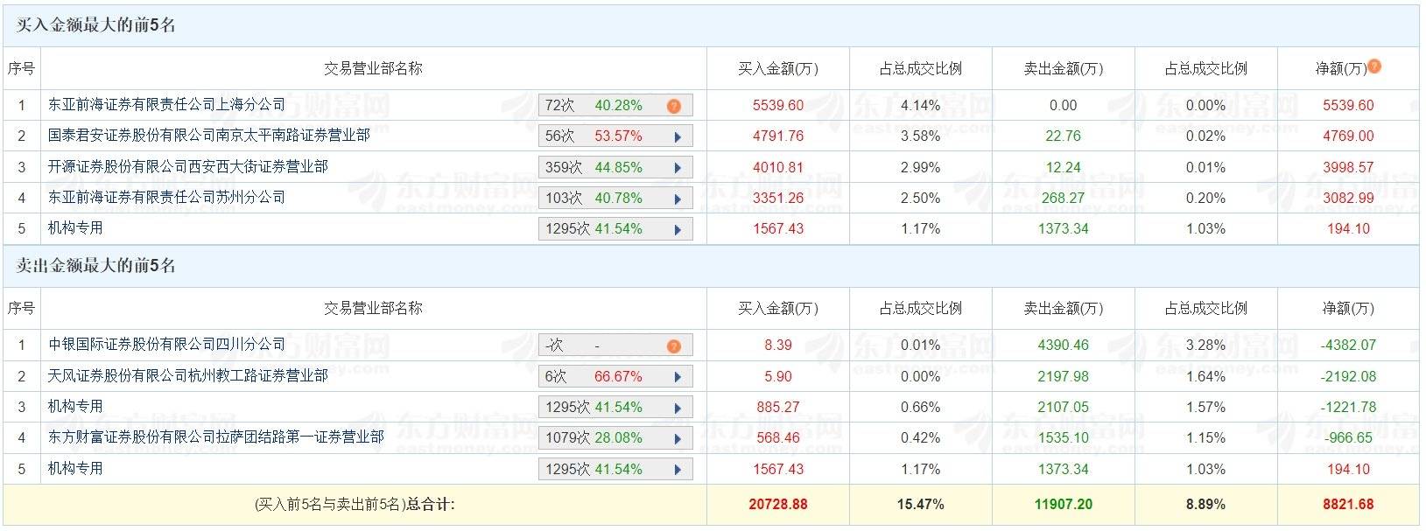
Task: Click orange question icon on 中银国际四川分公司 row
Action: (x=673, y=345)
